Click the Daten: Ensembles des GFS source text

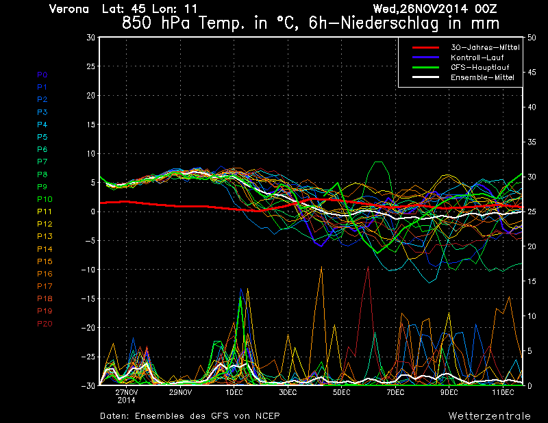[x=190, y=416]
